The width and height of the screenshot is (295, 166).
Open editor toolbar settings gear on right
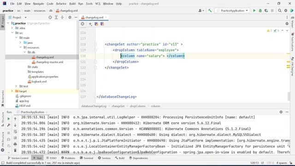(x=287, y=24)
